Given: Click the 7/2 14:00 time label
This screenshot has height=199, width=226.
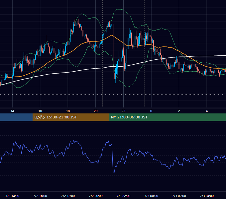Looking at the screenshot, I should pyautogui.click(x=12, y=196).
